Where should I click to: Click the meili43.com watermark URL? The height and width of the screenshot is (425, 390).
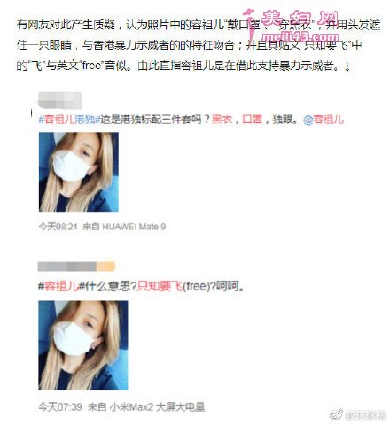tap(300, 36)
